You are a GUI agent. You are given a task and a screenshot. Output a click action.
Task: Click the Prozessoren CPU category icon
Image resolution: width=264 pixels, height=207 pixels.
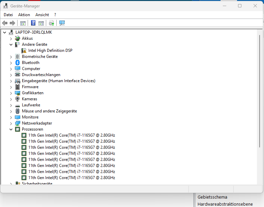pyautogui.click(x=17, y=129)
